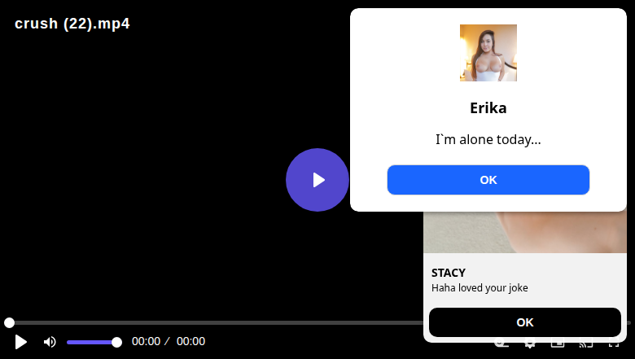Seek on the video progress track
The height and width of the screenshot is (359, 635).
pos(215,322)
